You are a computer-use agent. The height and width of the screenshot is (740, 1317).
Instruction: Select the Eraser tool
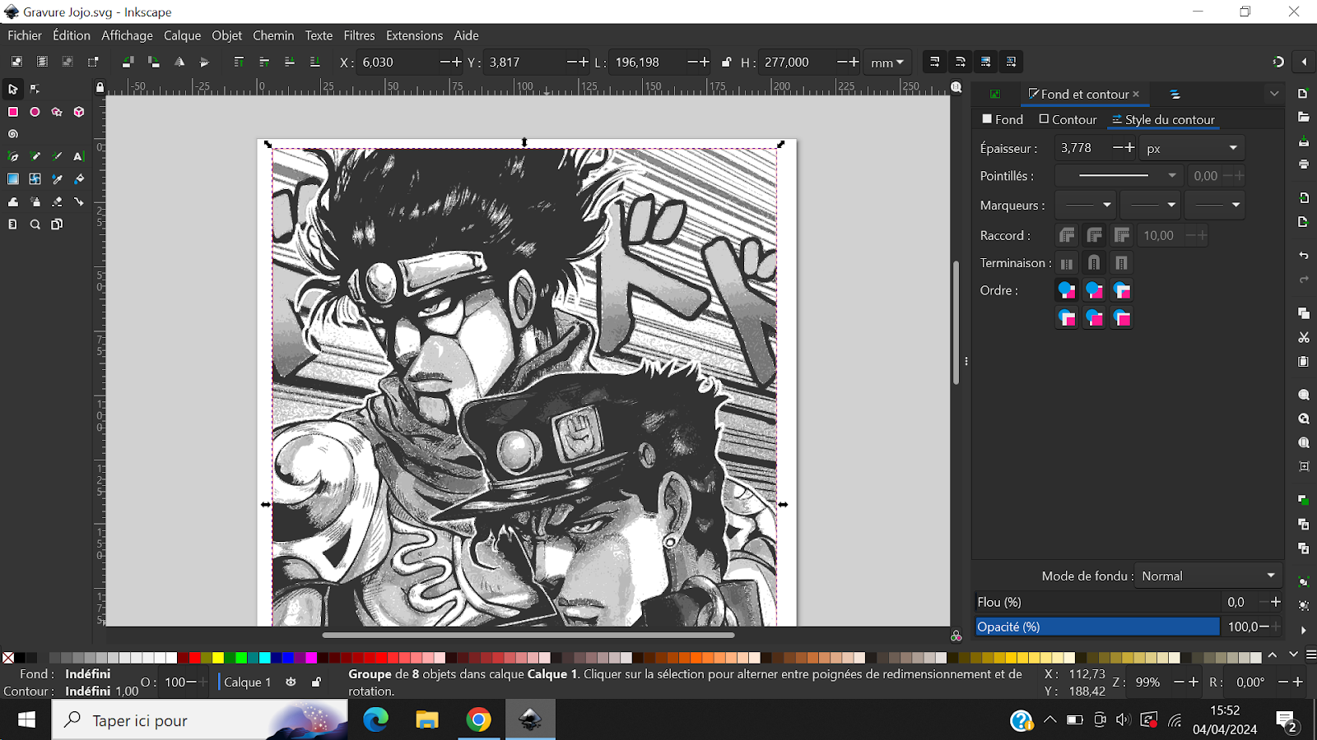(x=57, y=201)
